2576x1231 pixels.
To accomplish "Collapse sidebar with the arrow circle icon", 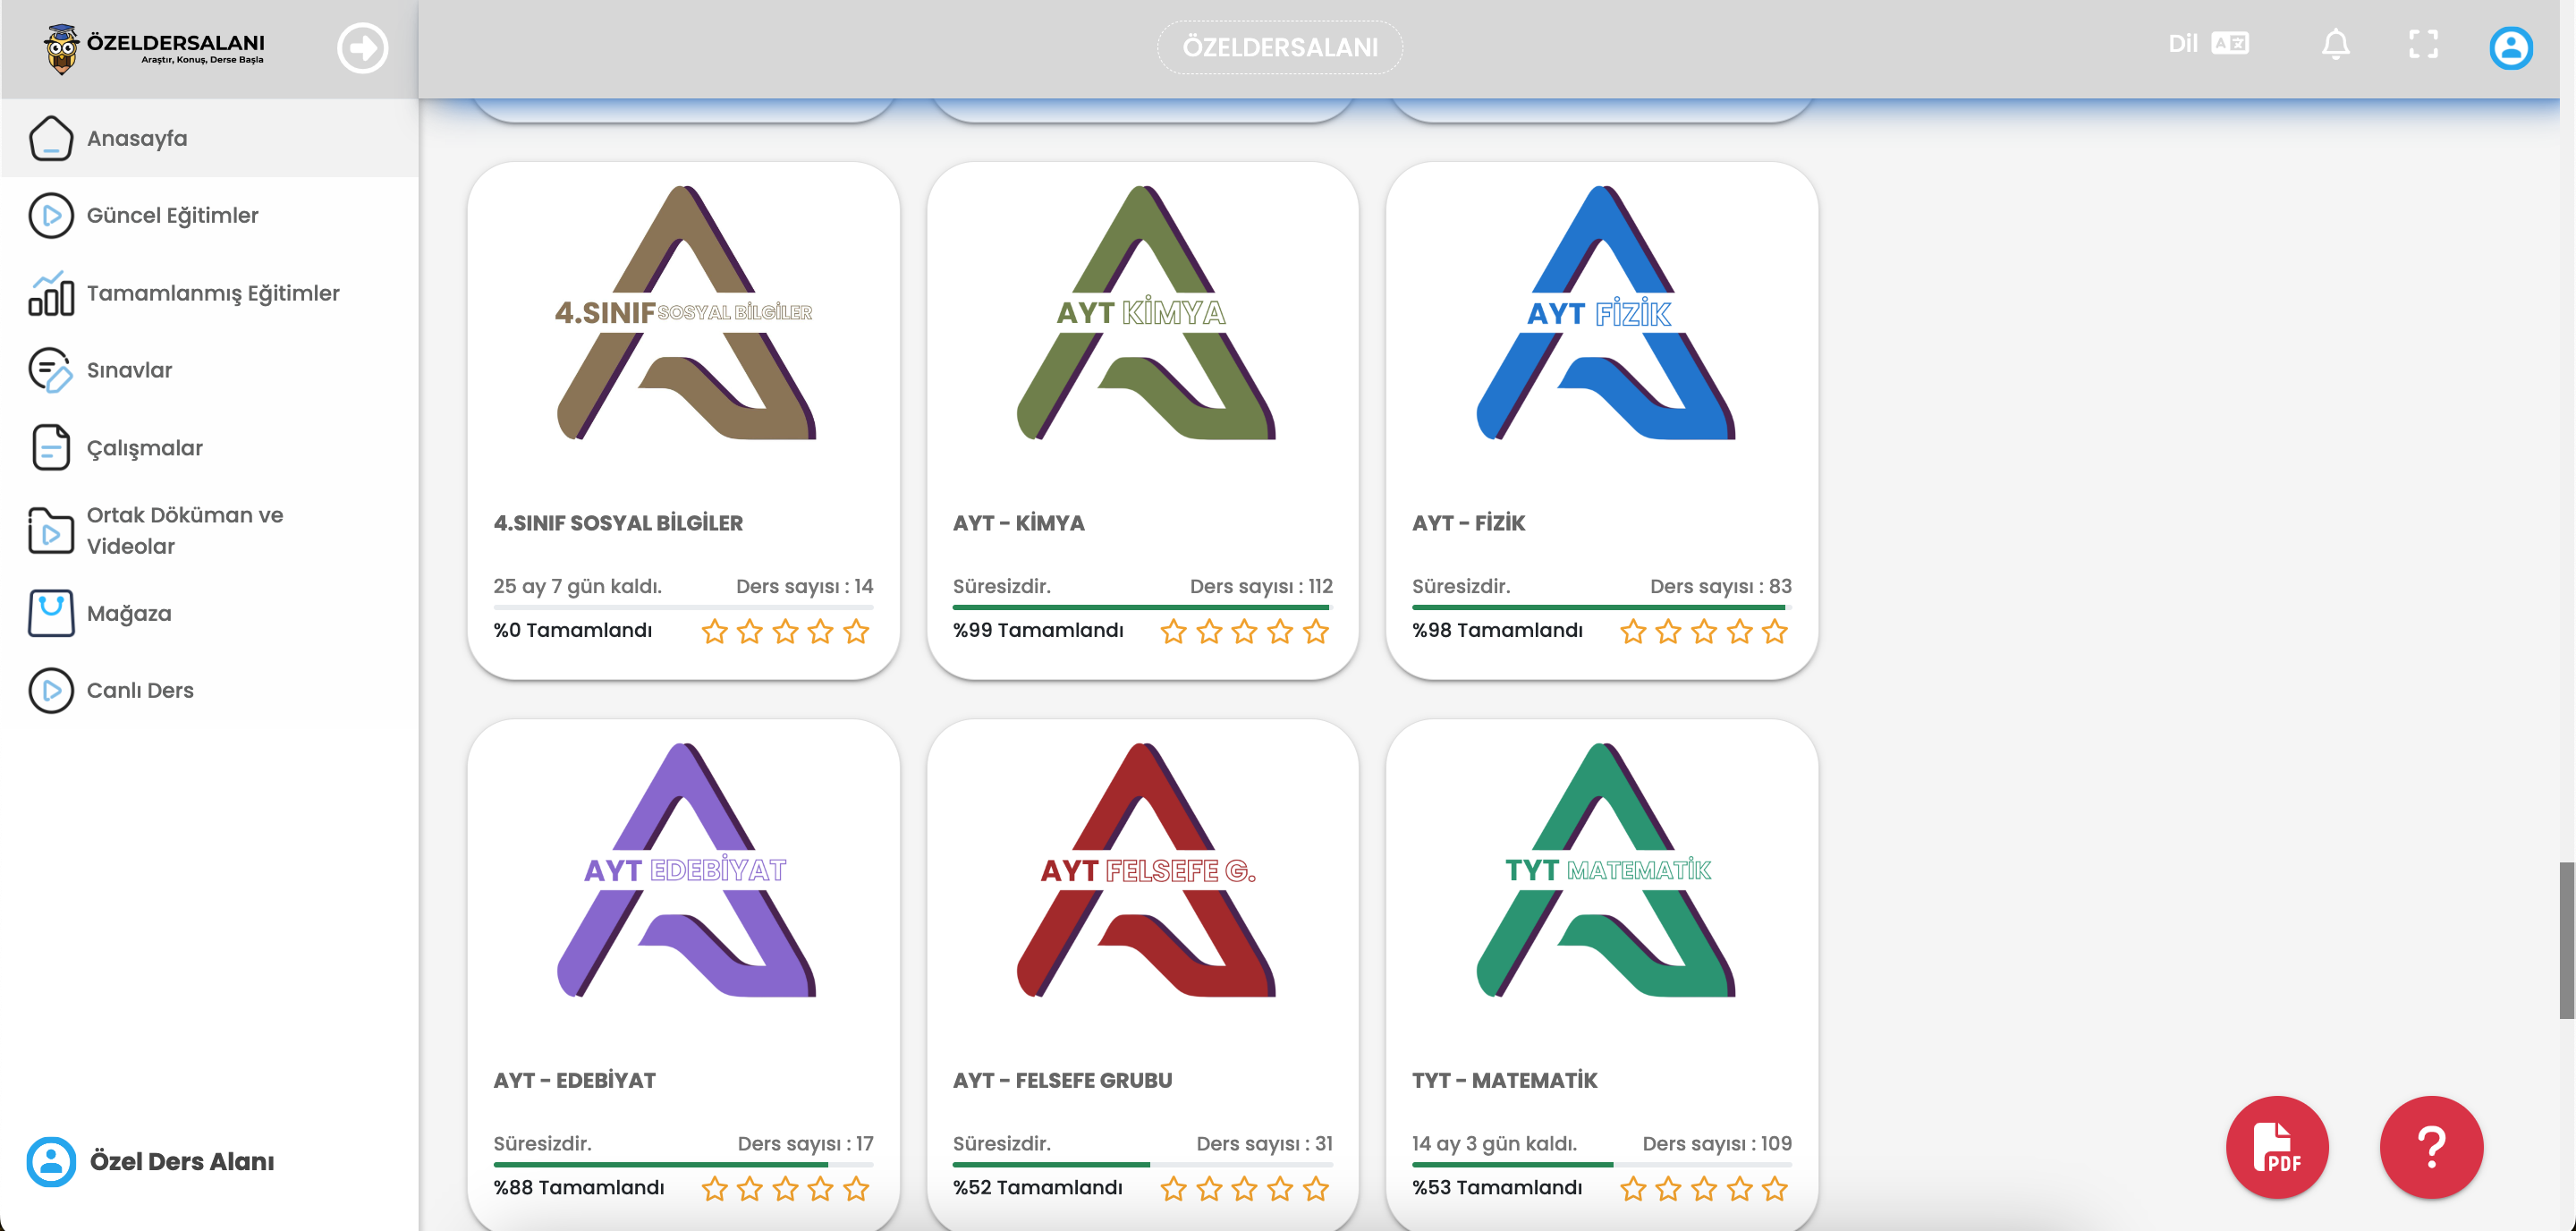I will pos(362,47).
